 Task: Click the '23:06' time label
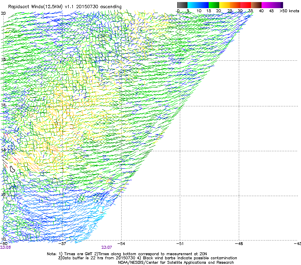pyautogui.click(x=5, y=247)
